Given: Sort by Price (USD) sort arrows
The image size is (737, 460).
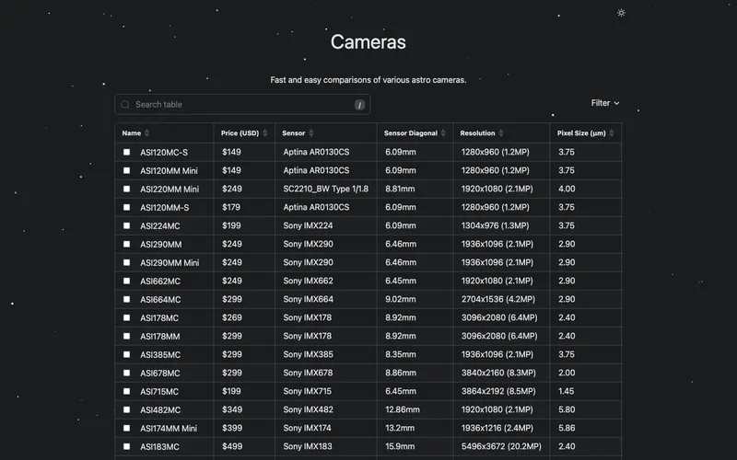Looking at the screenshot, I should click(x=264, y=132).
